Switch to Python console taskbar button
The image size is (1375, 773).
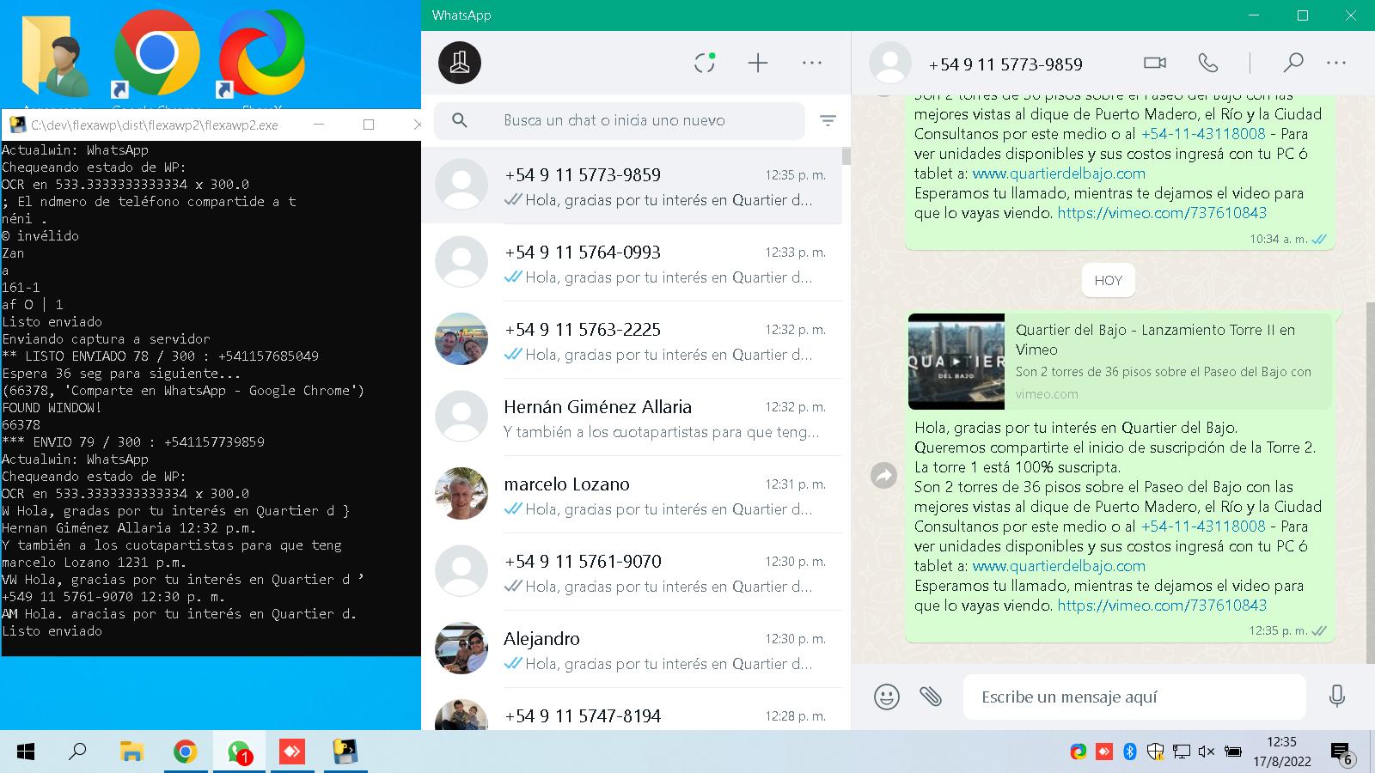[x=345, y=752]
